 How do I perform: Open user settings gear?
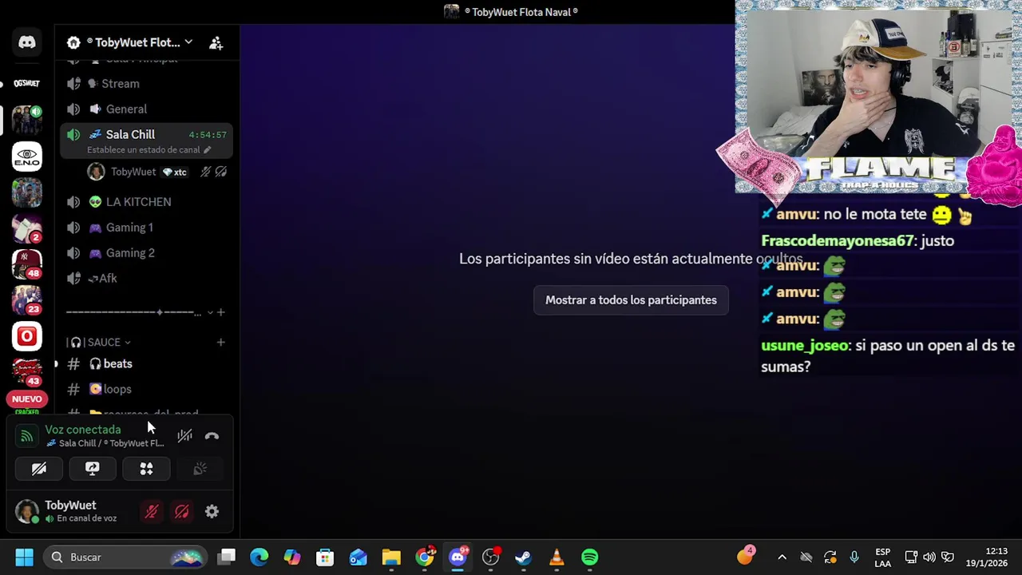pos(212,512)
